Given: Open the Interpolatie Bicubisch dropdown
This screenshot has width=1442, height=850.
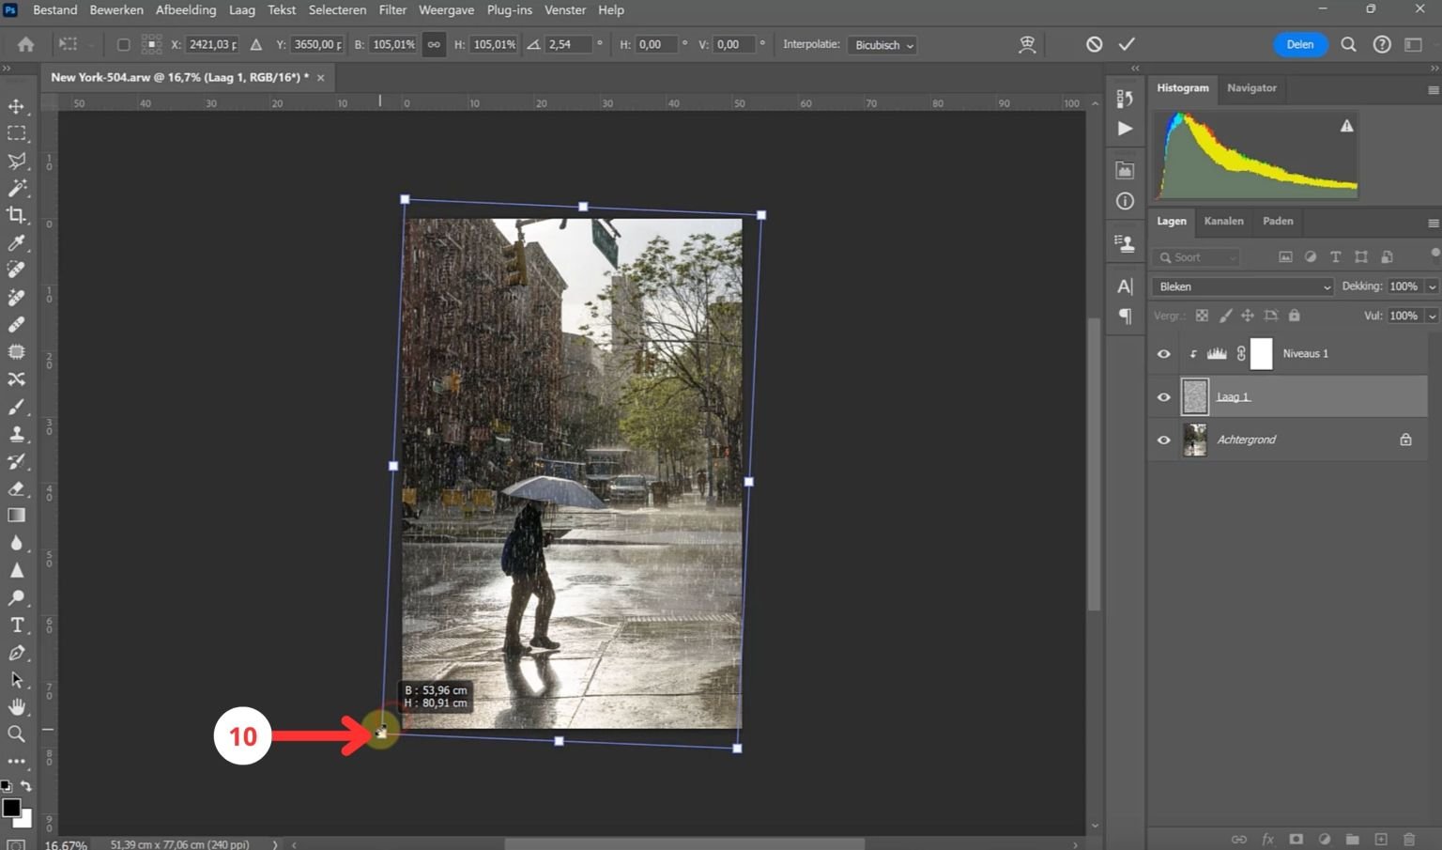Looking at the screenshot, I should [881, 44].
